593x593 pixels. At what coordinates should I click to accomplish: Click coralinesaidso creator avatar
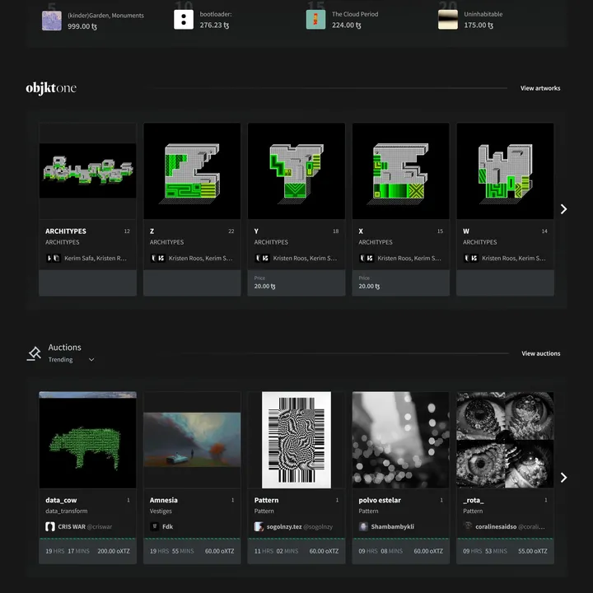tap(468, 526)
